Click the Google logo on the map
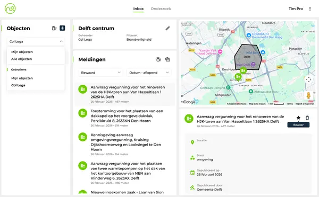 (189, 102)
